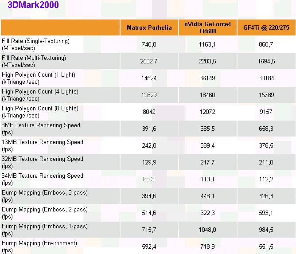Select the value 1163,1
Screen dimensions: 296x254
207,44
